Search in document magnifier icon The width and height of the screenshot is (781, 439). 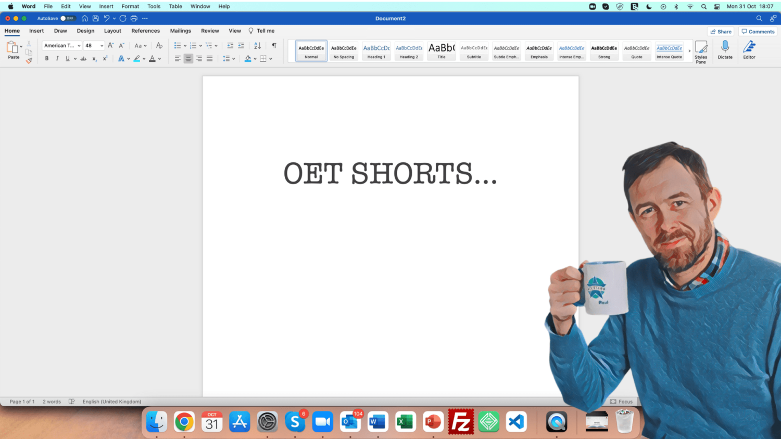tap(759, 18)
